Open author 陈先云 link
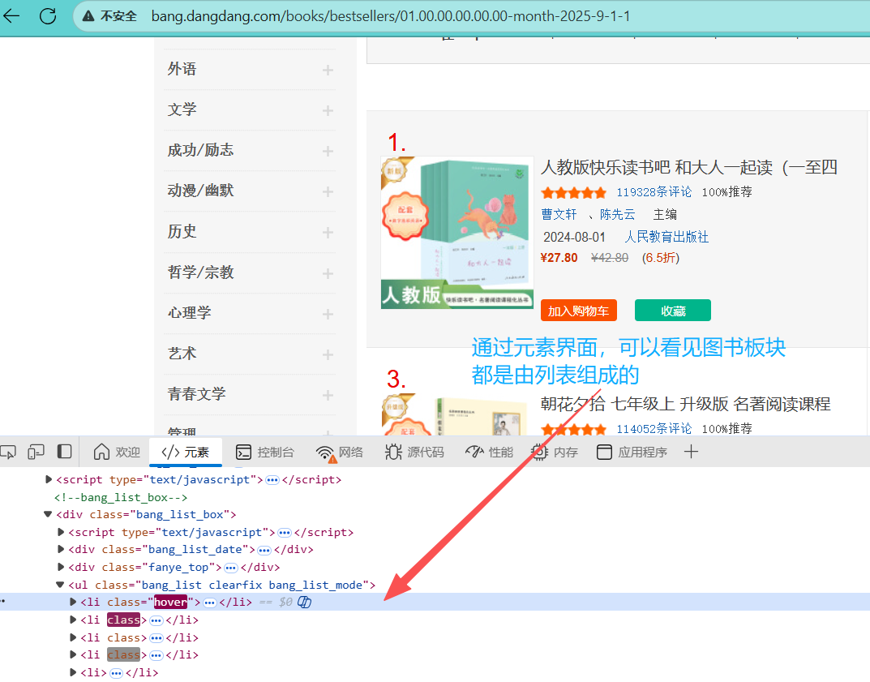870x682 pixels. click(617, 215)
